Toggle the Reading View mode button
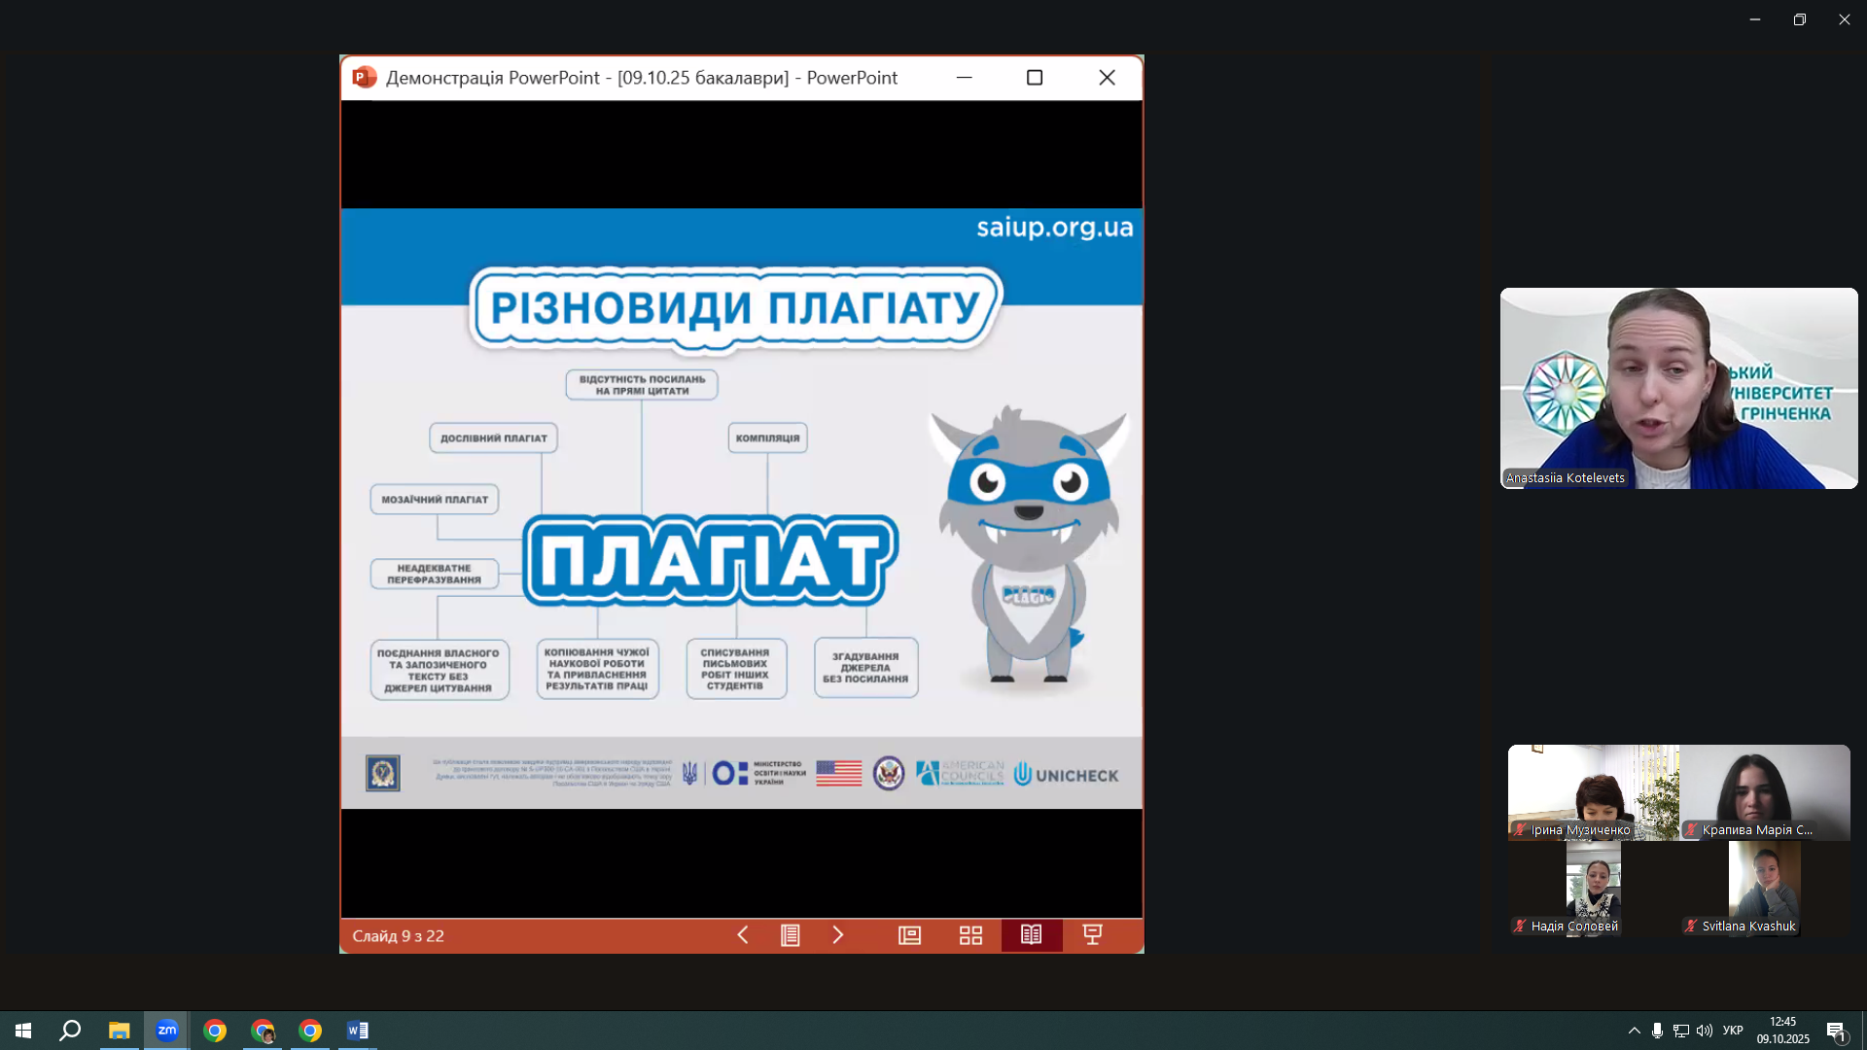This screenshot has width=1867, height=1050. point(1032,934)
